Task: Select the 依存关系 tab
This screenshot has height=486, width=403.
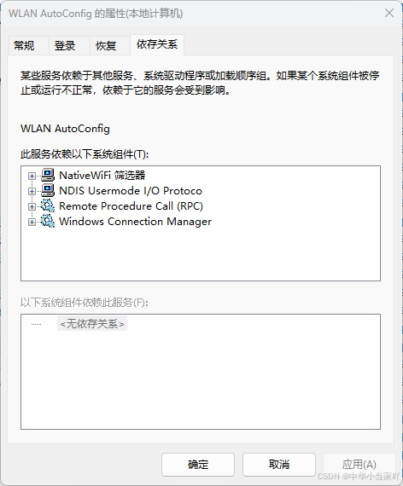Action: pyautogui.click(x=157, y=44)
